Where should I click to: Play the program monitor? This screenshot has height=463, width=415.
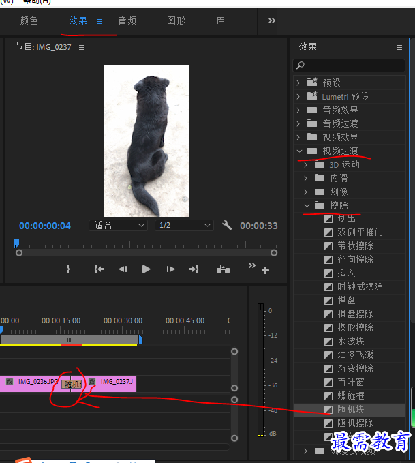(146, 269)
